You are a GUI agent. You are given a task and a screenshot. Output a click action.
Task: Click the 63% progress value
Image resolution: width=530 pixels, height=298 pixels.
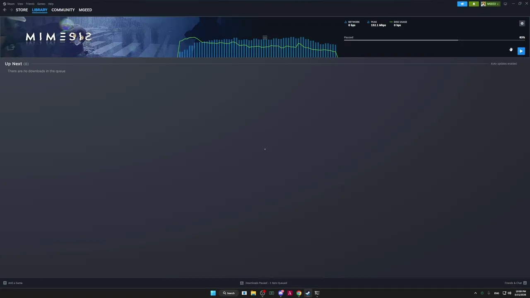coord(522,37)
